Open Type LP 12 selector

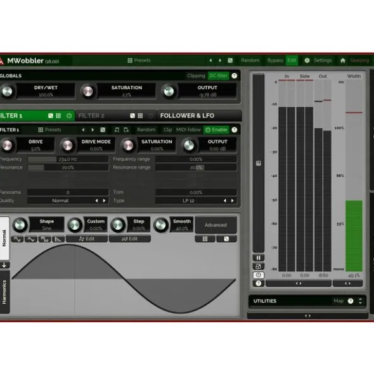click(196, 201)
